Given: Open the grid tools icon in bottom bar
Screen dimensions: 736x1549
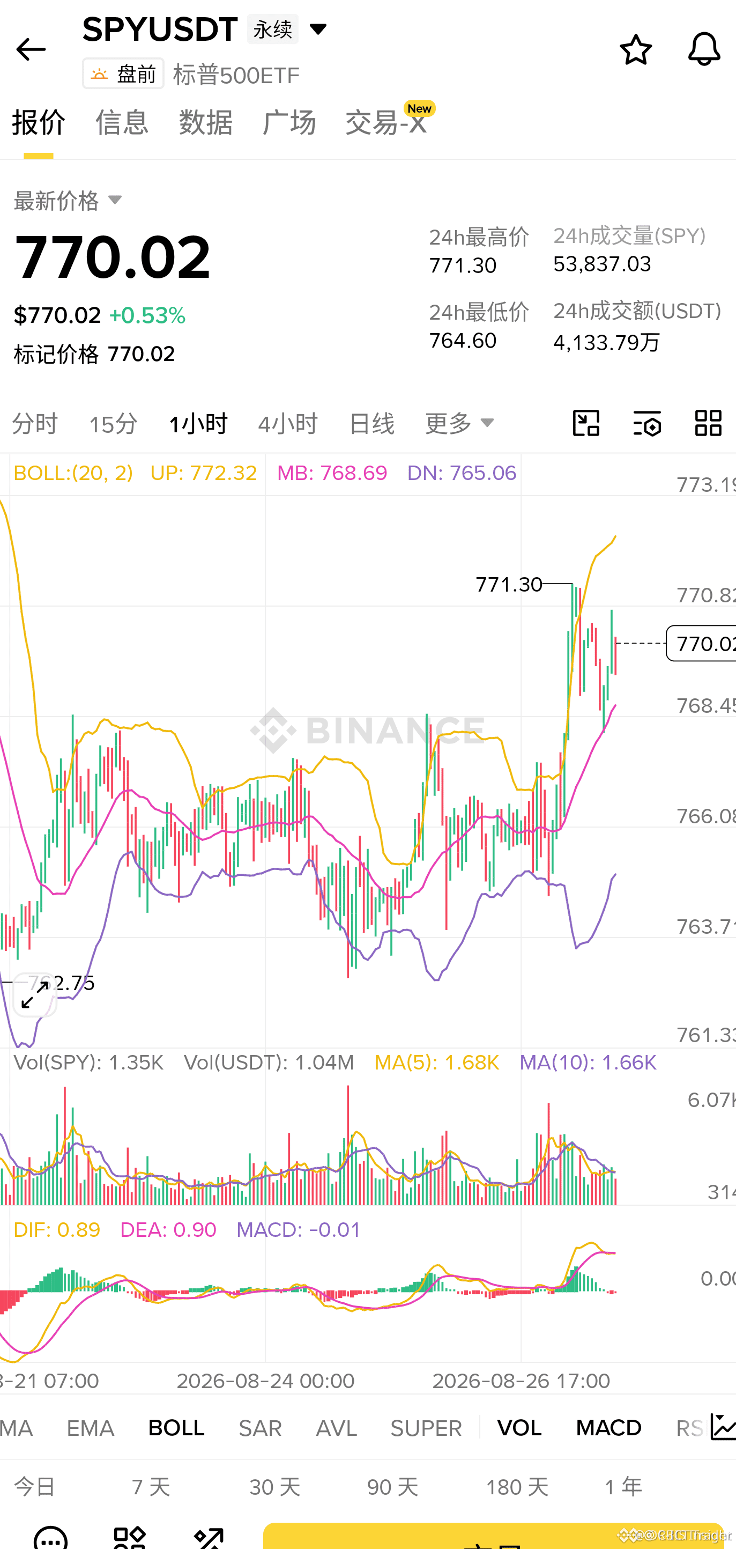Looking at the screenshot, I should click(129, 1537).
